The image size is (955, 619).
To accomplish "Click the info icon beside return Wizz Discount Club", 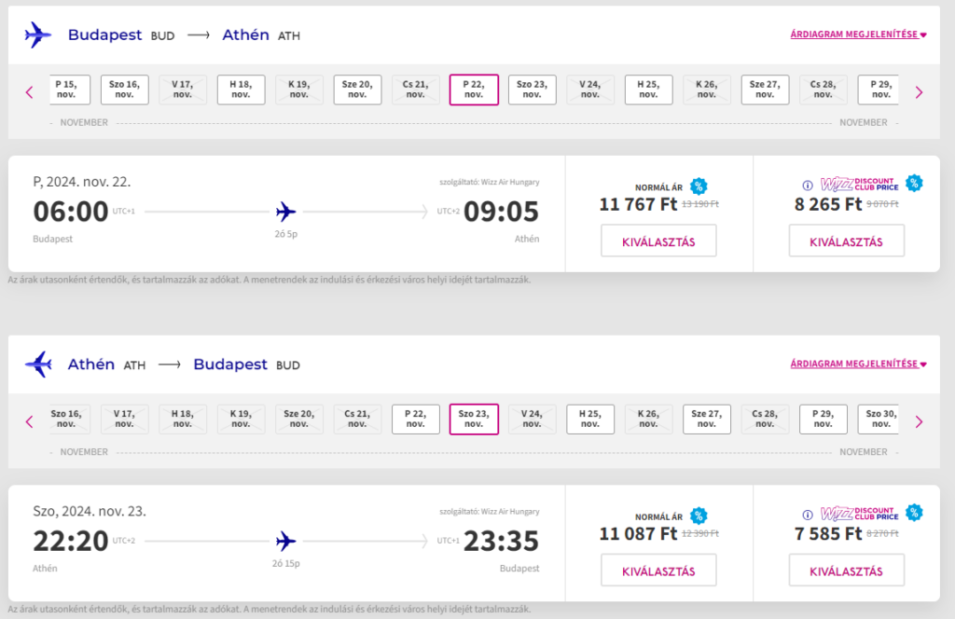I will pos(808,514).
